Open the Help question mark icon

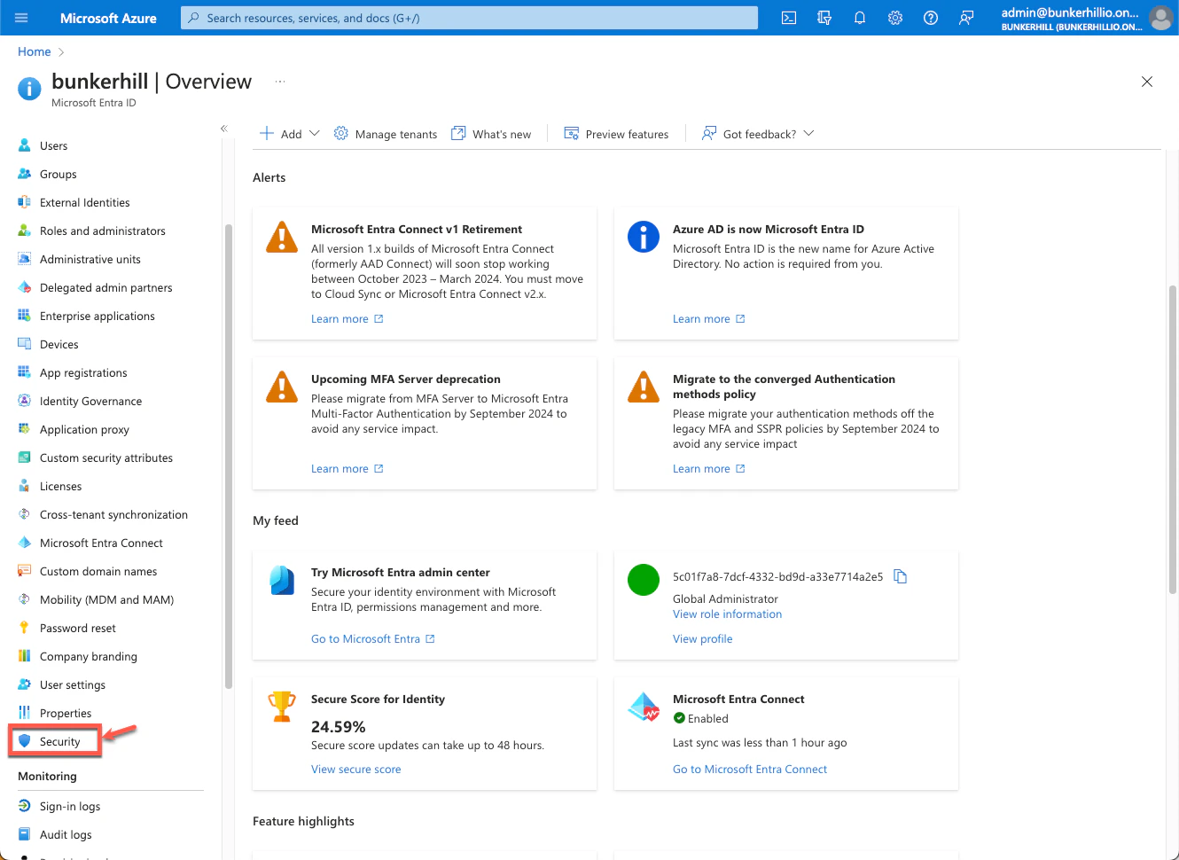tap(931, 18)
